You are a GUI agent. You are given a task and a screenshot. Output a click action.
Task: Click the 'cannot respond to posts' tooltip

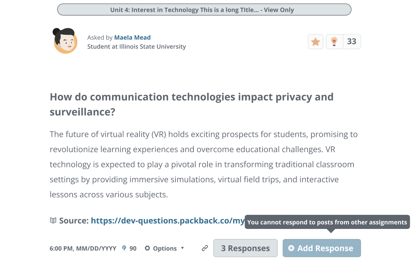(x=327, y=222)
